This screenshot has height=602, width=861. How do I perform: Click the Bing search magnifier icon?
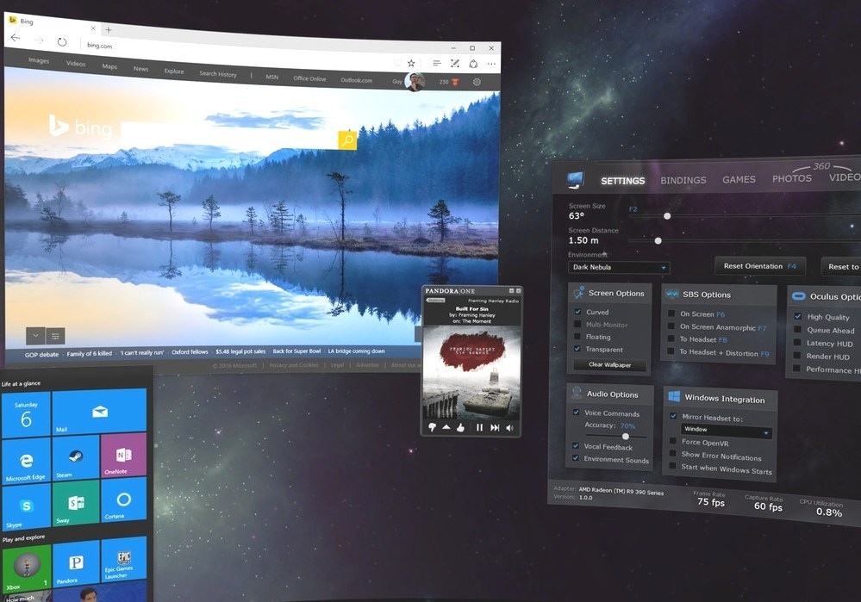point(346,139)
